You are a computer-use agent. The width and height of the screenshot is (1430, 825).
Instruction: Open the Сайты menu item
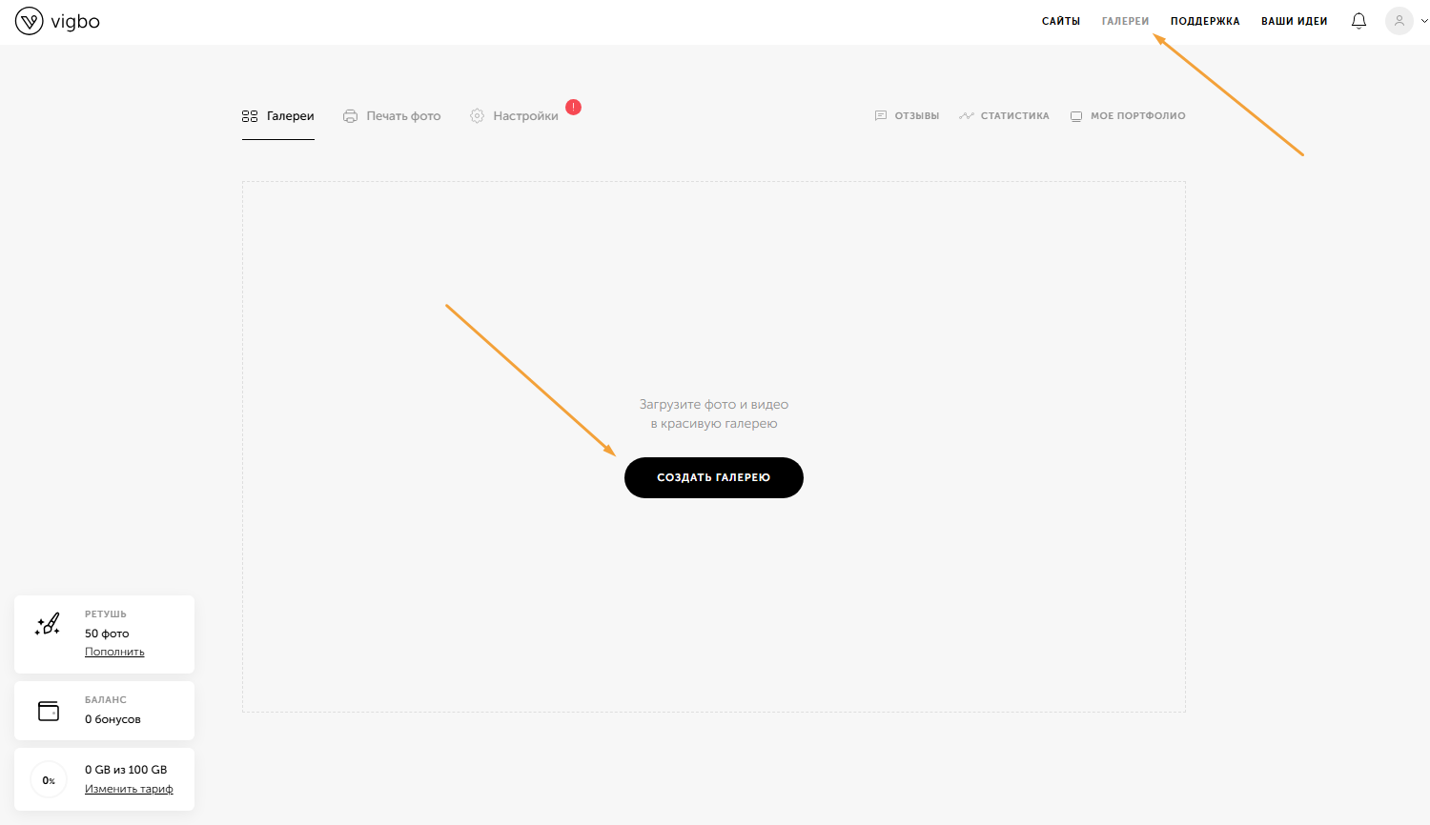tap(1060, 21)
